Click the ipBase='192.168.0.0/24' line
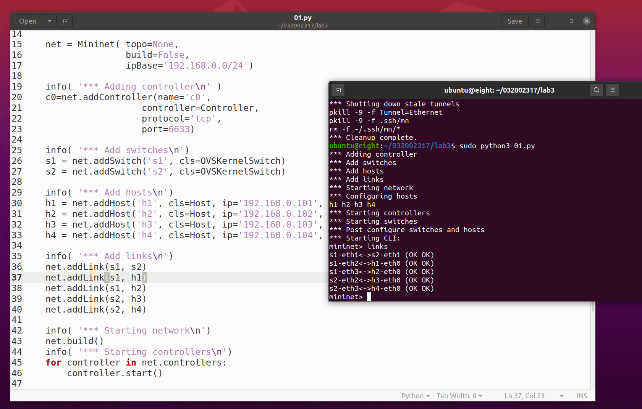The width and height of the screenshot is (642, 409). click(x=189, y=66)
